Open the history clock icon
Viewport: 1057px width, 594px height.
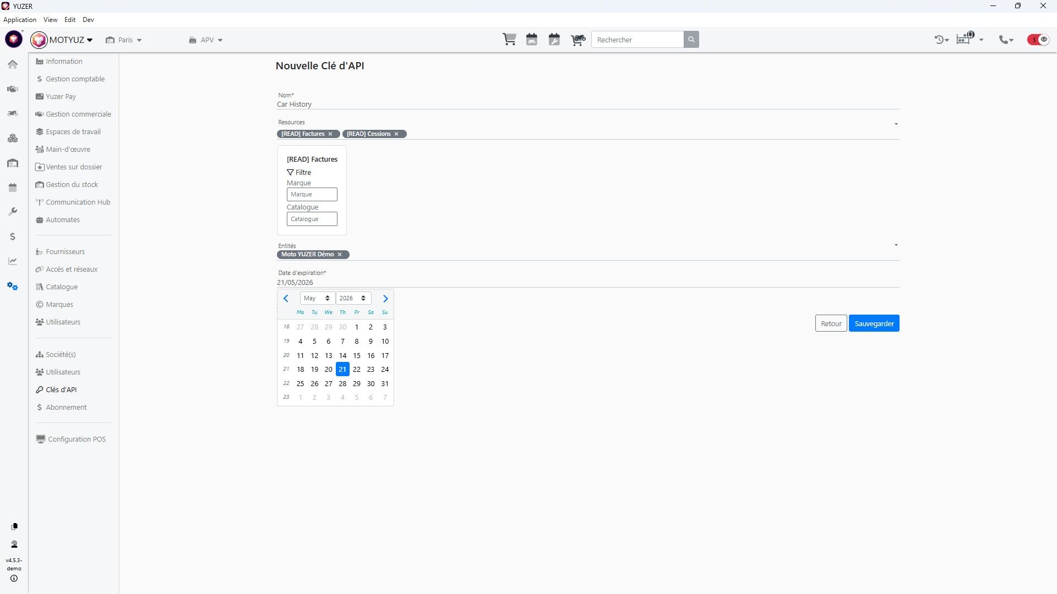(x=939, y=40)
